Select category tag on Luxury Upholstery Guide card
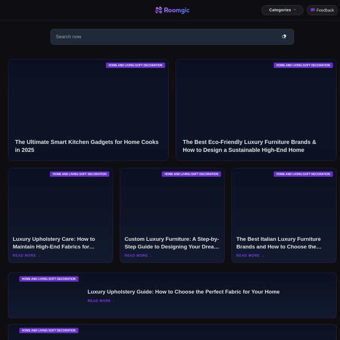The width and height of the screenshot is (340, 340). tap(49, 279)
